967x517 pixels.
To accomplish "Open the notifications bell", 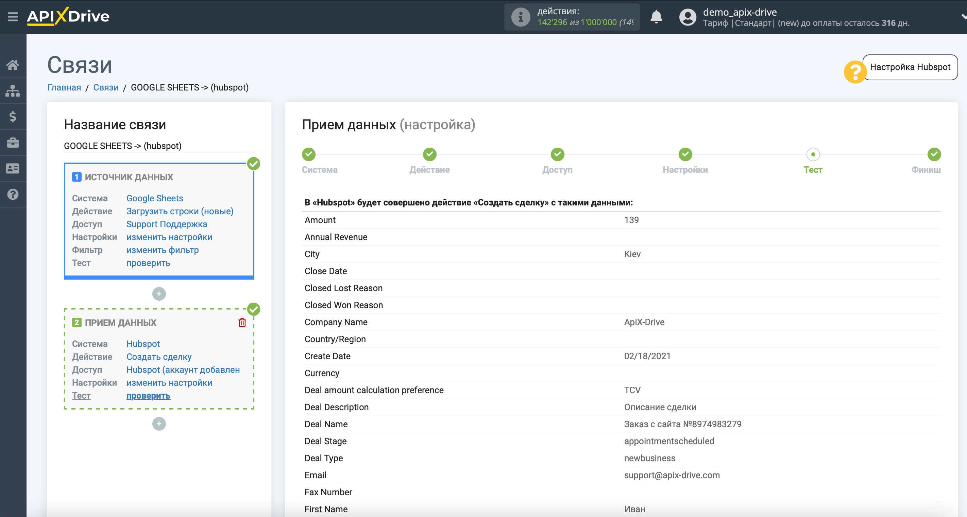I will point(656,17).
